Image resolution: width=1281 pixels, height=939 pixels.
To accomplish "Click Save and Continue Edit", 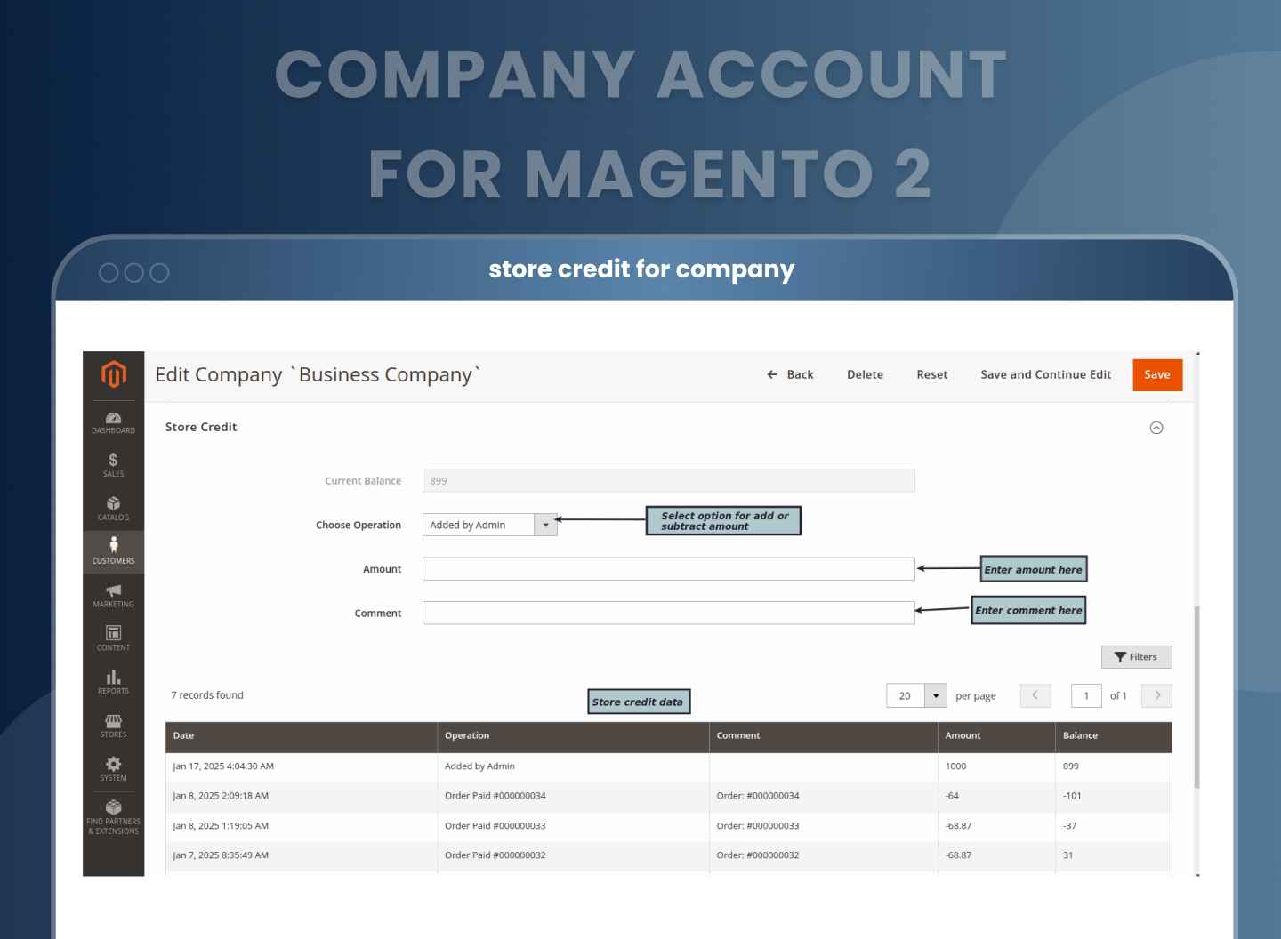I will point(1045,375).
